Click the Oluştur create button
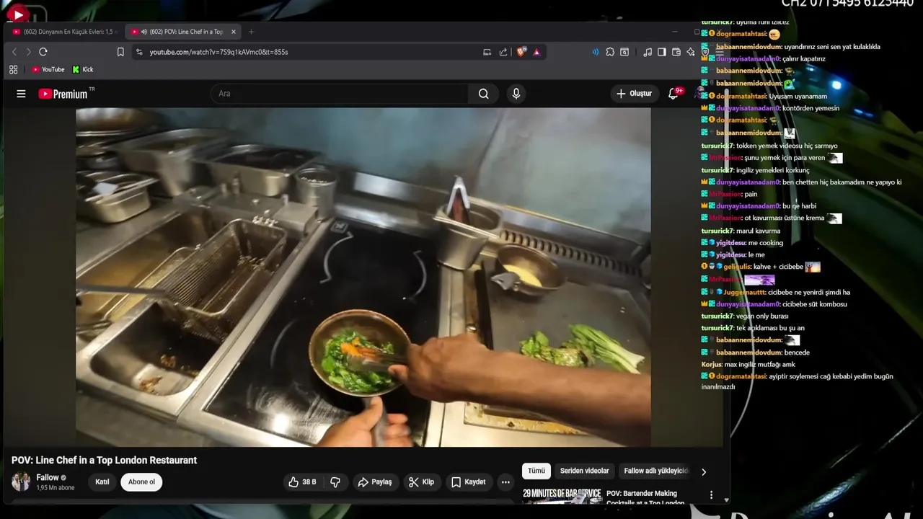 pyautogui.click(x=634, y=94)
